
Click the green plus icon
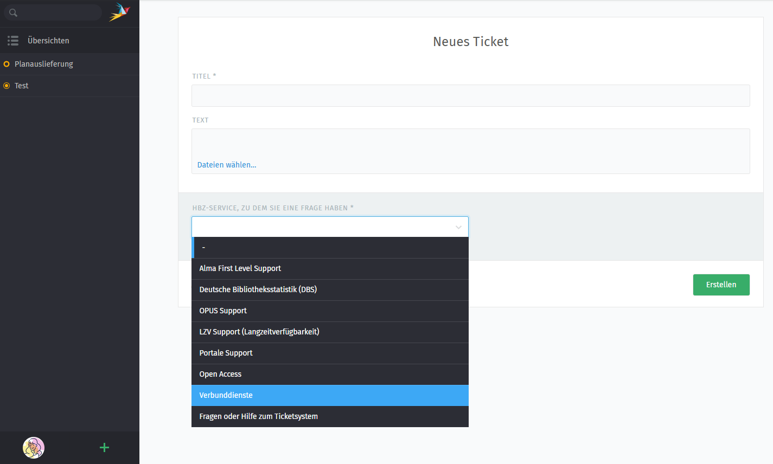[x=105, y=447]
